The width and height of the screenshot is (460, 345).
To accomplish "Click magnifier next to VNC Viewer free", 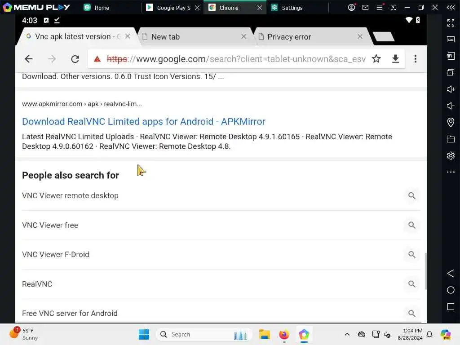I will (x=412, y=225).
